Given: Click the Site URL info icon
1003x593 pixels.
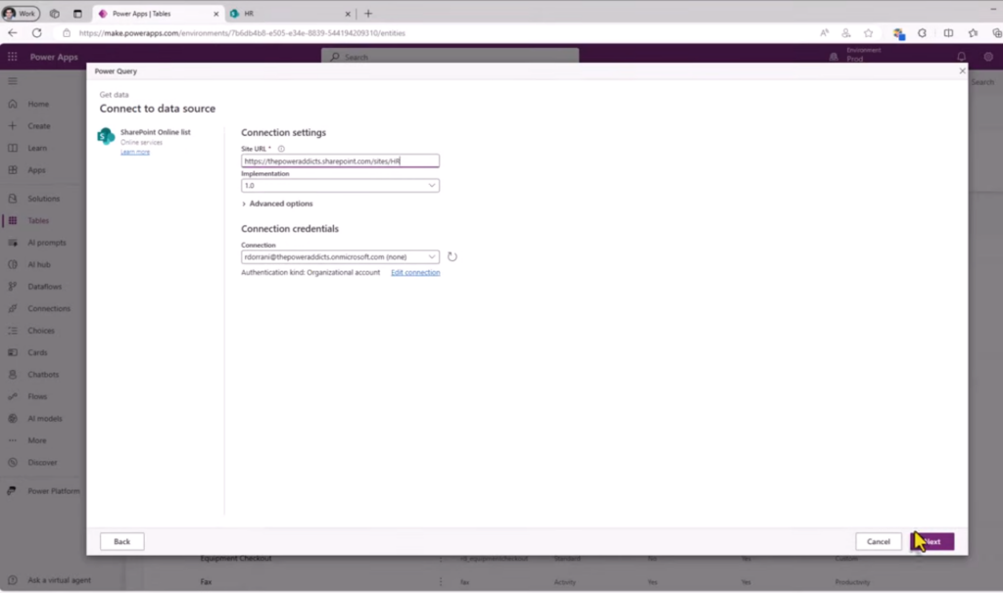Looking at the screenshot, I should [281, 149].
